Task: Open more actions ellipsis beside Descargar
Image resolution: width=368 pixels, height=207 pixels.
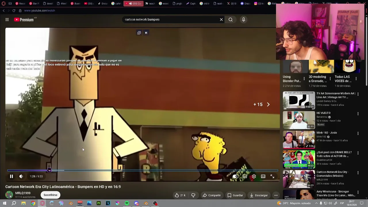Action: click(276, 195)
